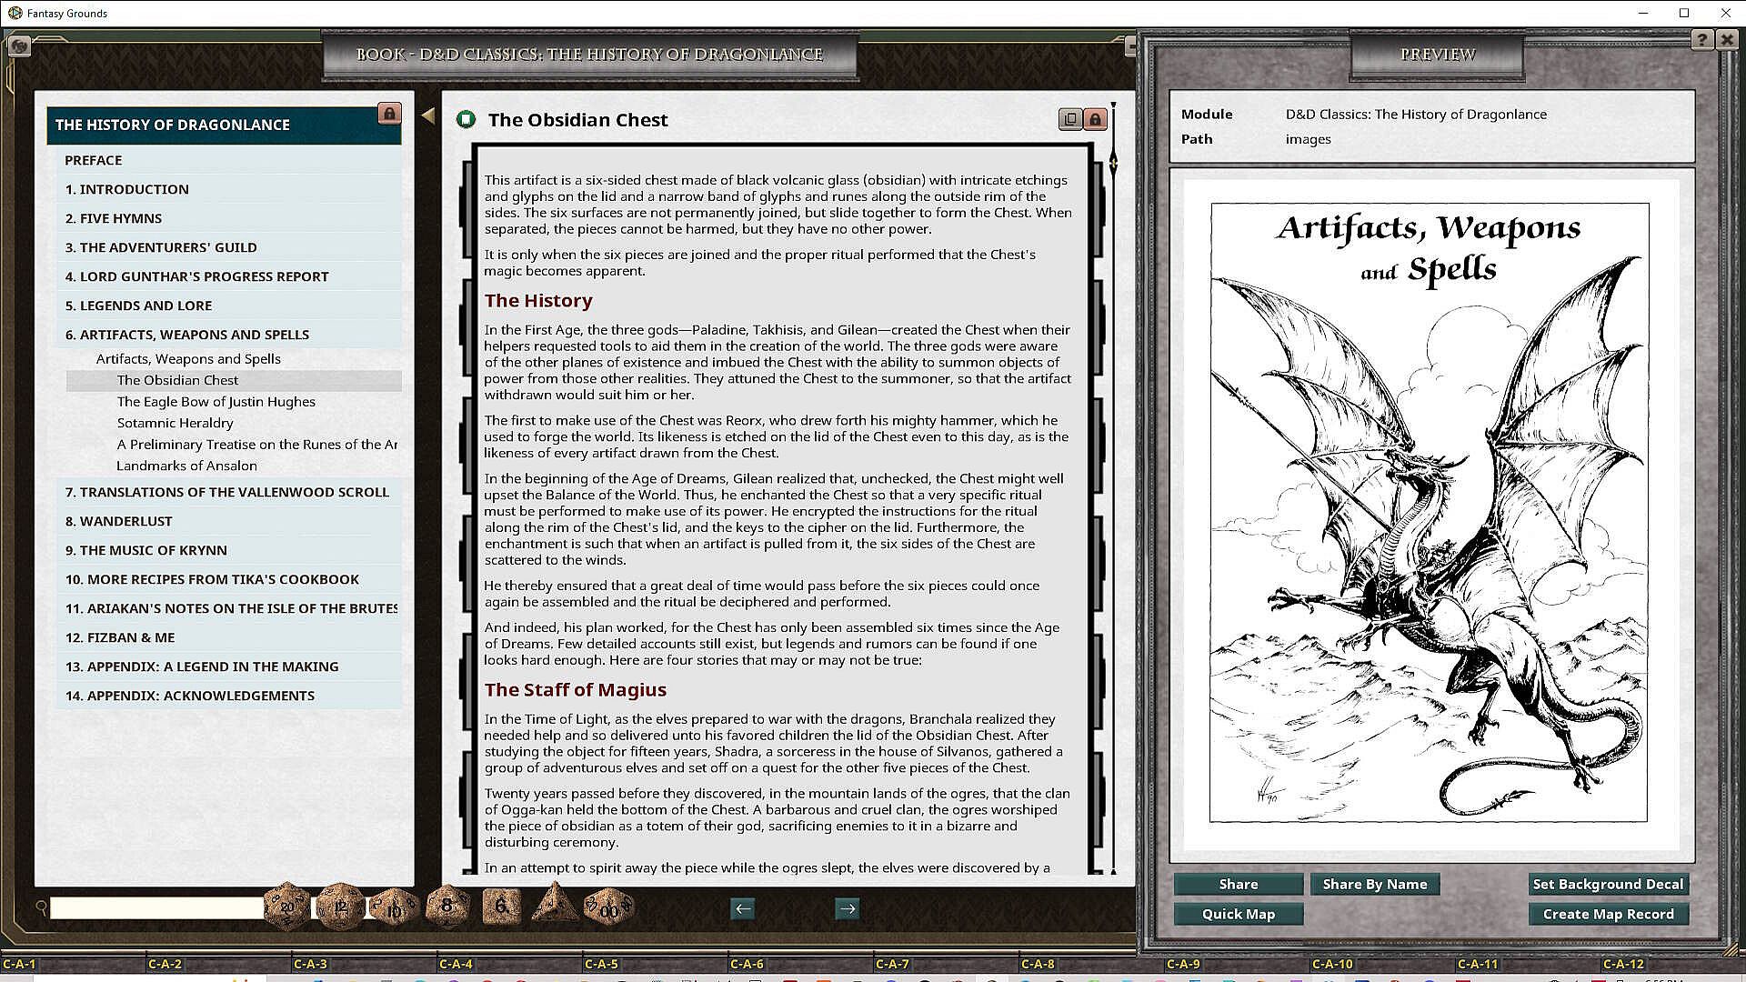Roll the d6 die
This screenshot has height=982, width=1746.
click(500, 906)
